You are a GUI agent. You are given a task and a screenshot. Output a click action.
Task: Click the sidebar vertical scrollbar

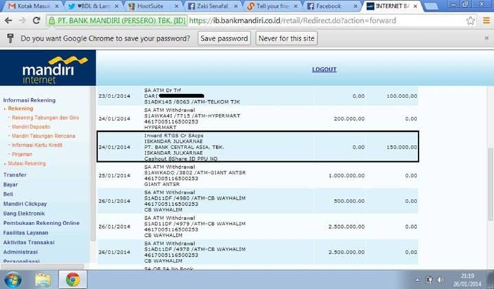[93, 164]
